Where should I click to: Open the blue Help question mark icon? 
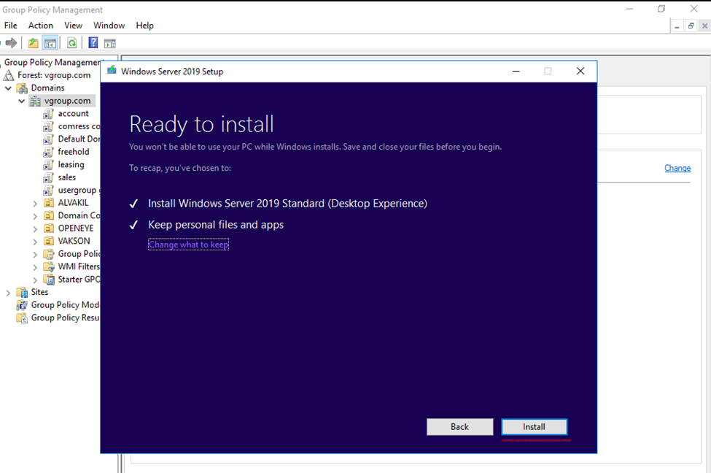coord(93,43)
